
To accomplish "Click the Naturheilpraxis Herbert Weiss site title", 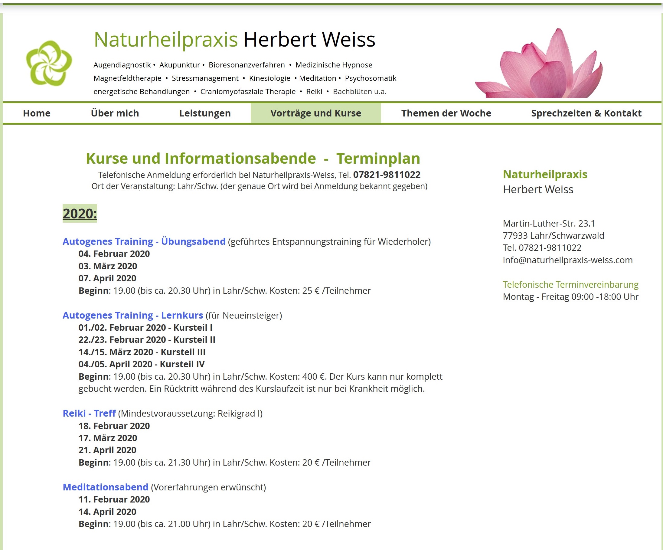I will (234, 39).
